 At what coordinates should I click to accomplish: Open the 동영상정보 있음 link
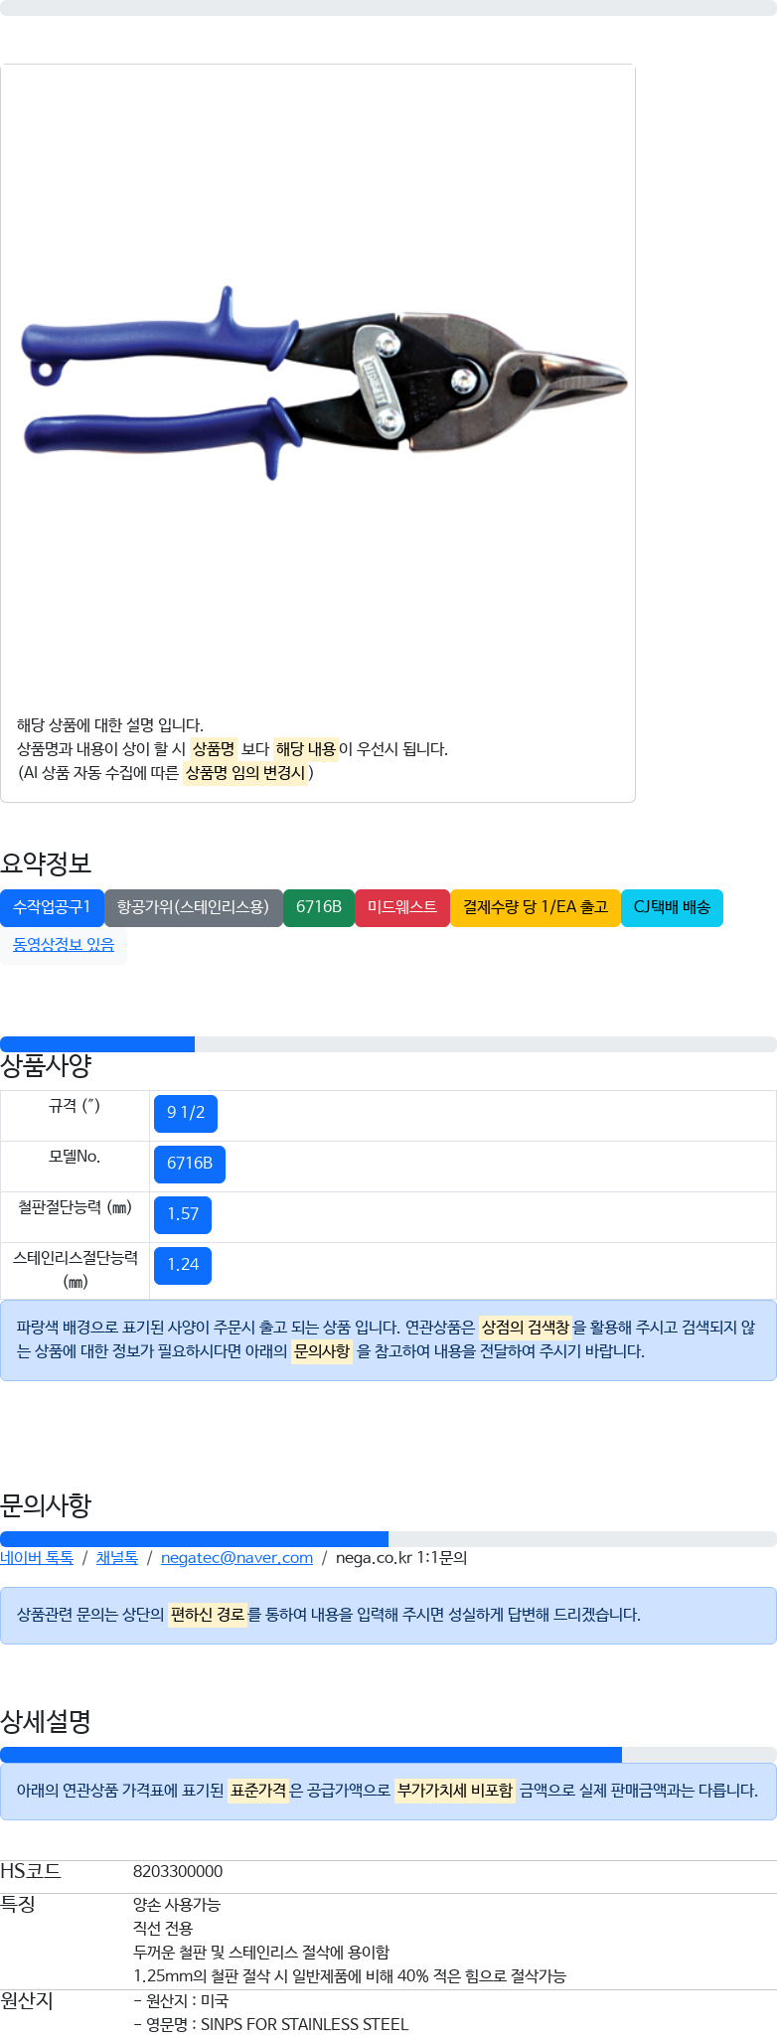[x=64, y=945]
